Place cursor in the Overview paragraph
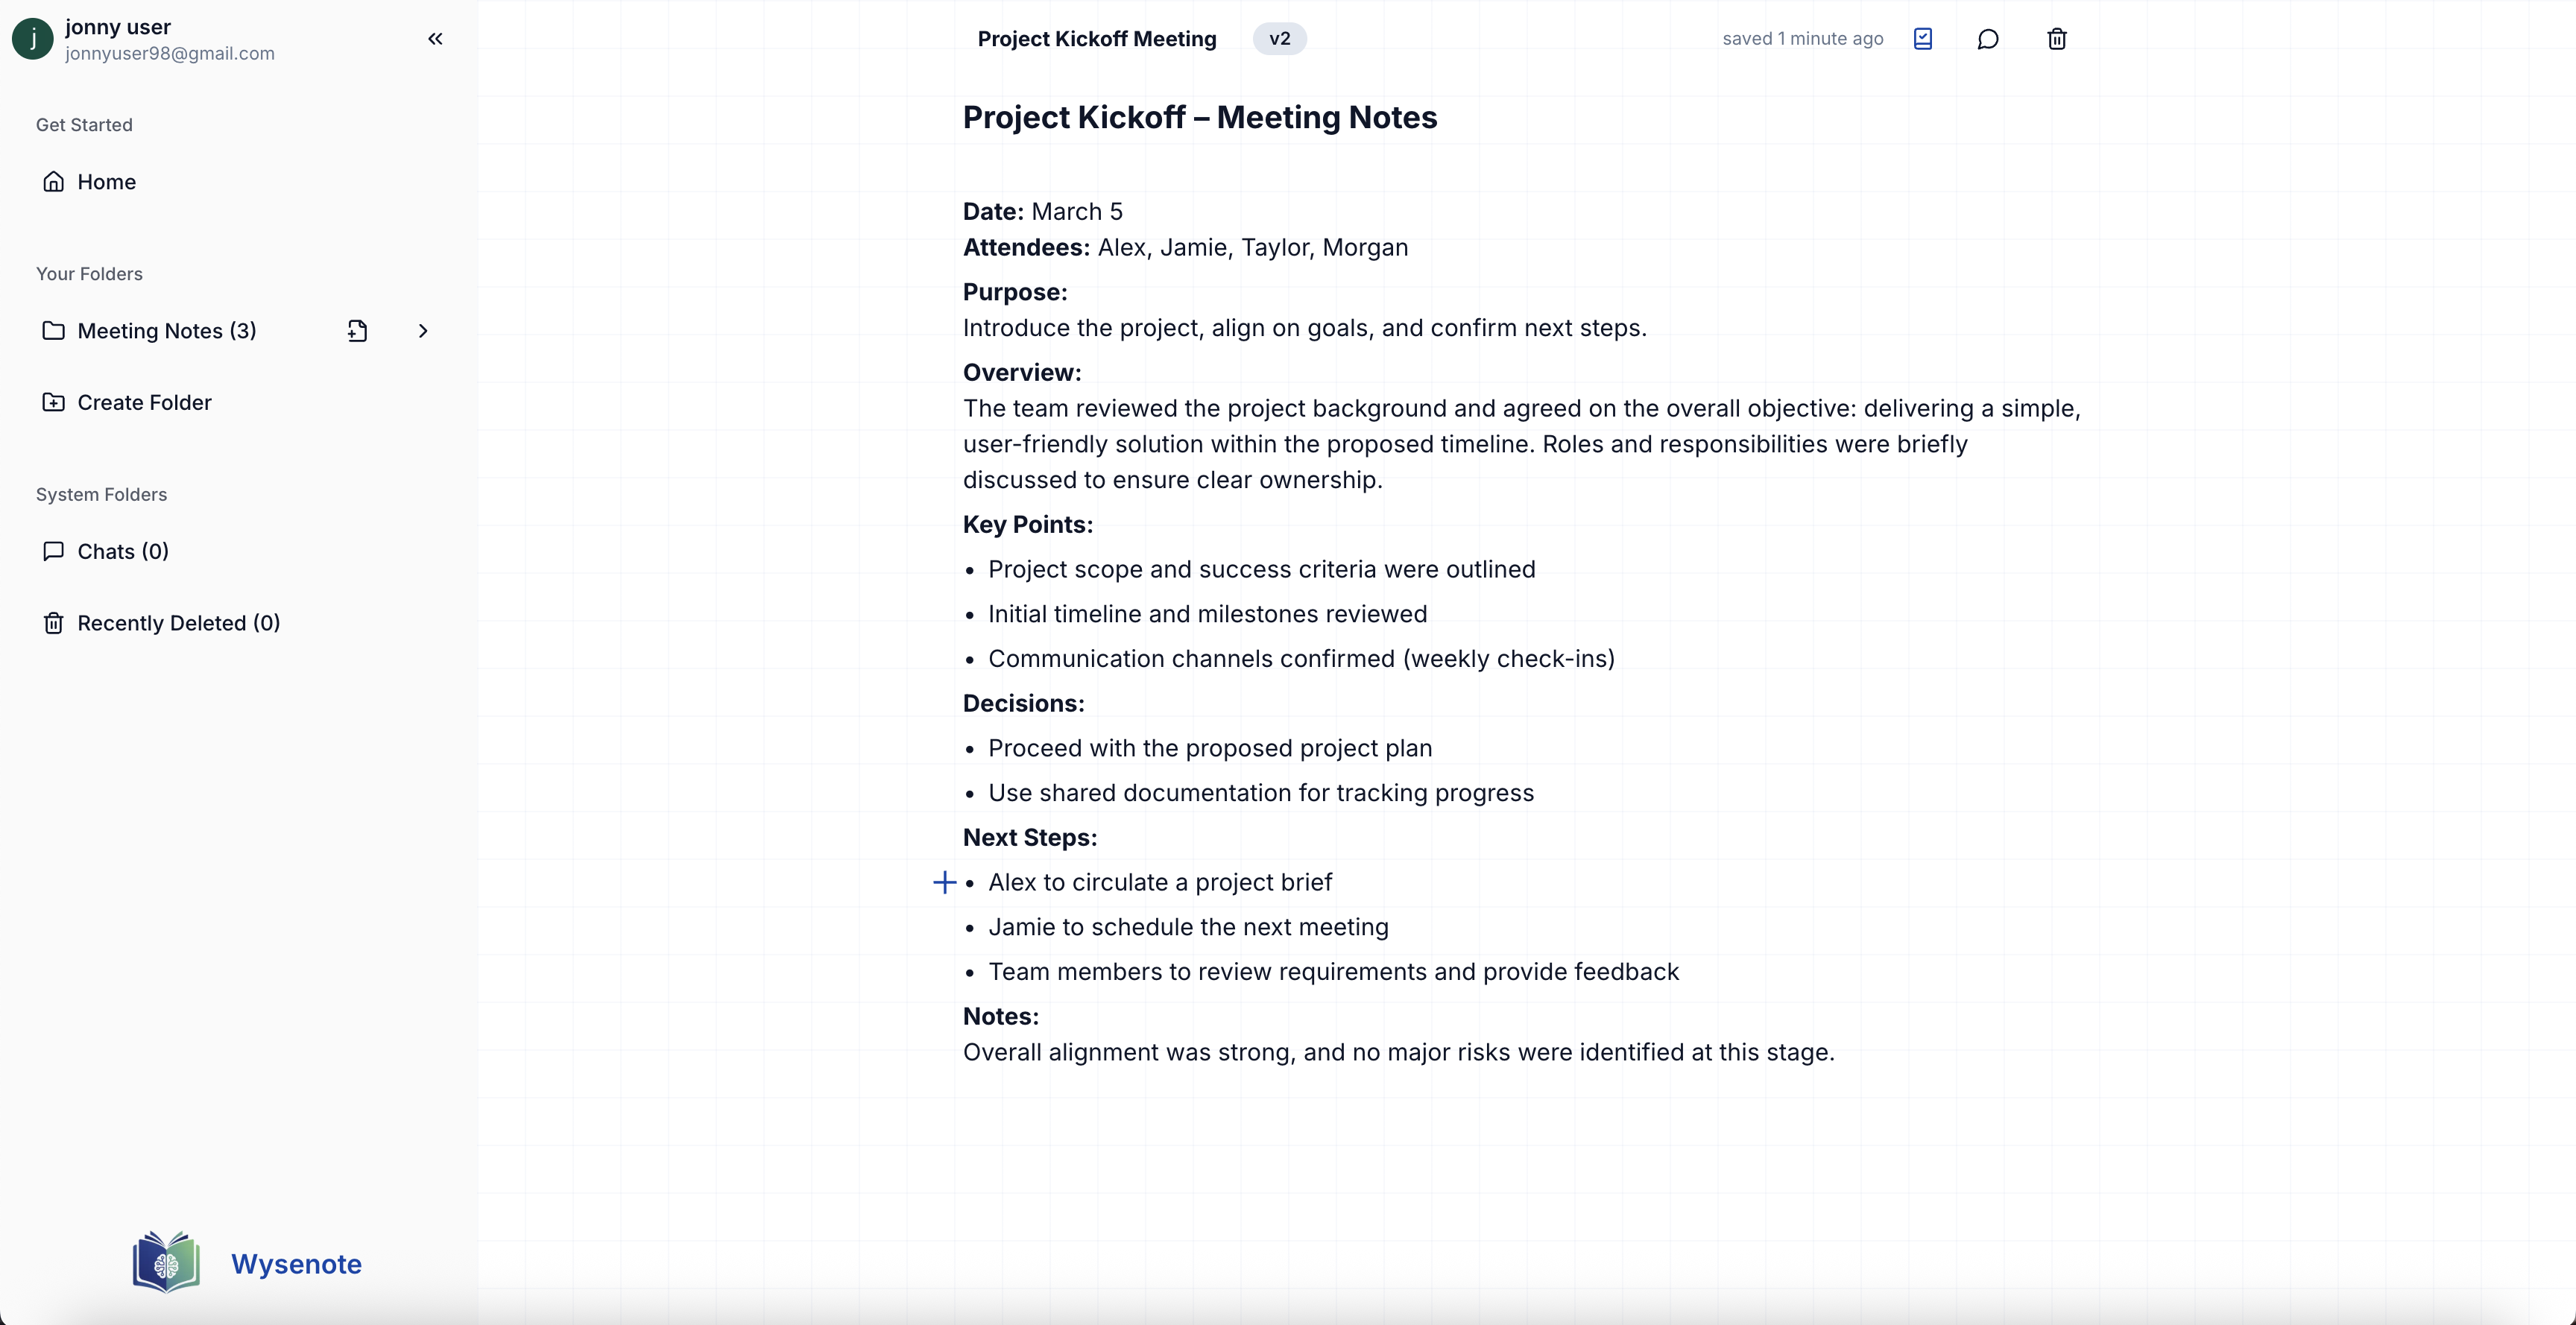Screen dimensions: 2576x1325 1464,444
